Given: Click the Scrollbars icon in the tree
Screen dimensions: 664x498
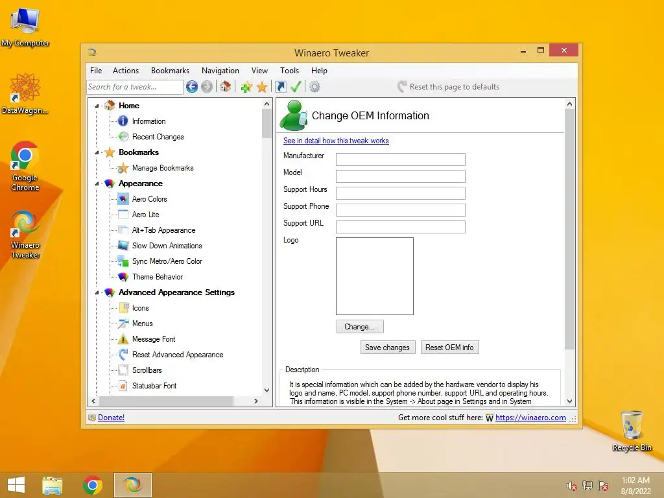Looking at the screenshot, I should pos(123,370).
